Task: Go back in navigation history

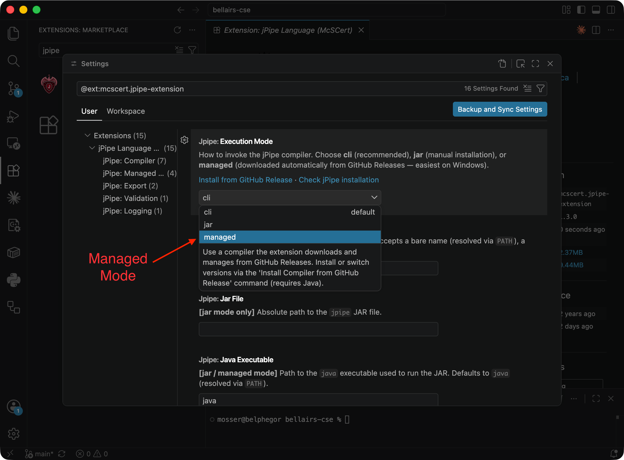Action: click(x=181, y=10)
